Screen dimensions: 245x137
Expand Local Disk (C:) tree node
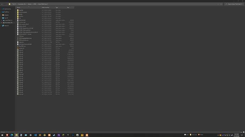(2, 20)
